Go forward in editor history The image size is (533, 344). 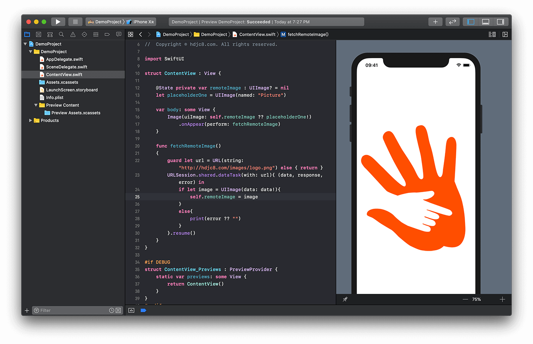[x=149, y=34]
